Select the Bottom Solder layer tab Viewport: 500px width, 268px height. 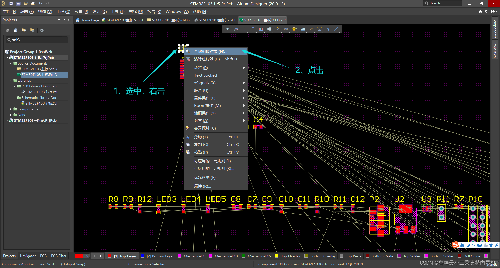coord(439,256)
